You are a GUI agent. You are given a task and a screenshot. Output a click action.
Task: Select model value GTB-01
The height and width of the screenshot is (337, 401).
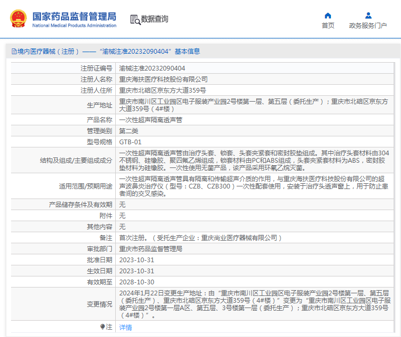130,142
